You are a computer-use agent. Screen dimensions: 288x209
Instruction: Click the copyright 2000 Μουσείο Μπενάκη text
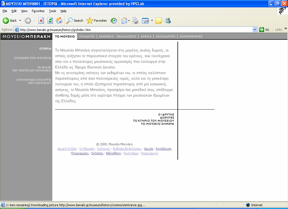114,144
